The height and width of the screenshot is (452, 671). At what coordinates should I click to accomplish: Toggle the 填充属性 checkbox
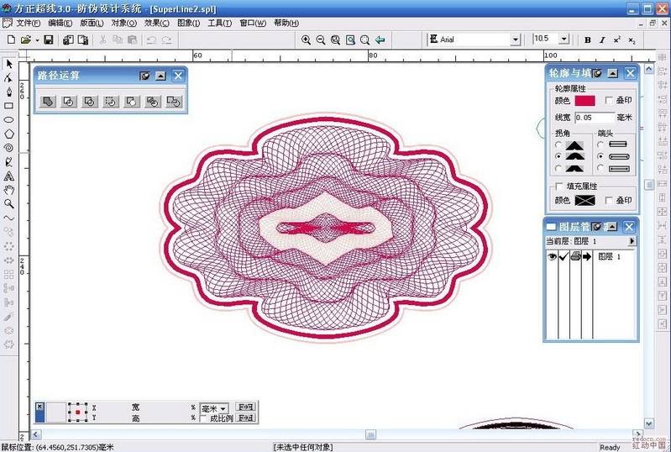(558, 186)
